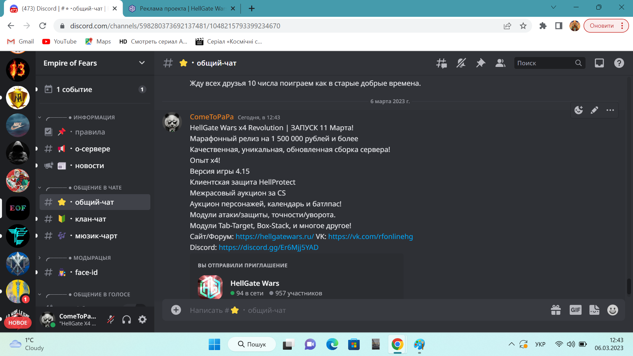Open the 1 событие events entry
Viewport: 633px width, 356px height.
pos(95,89)
